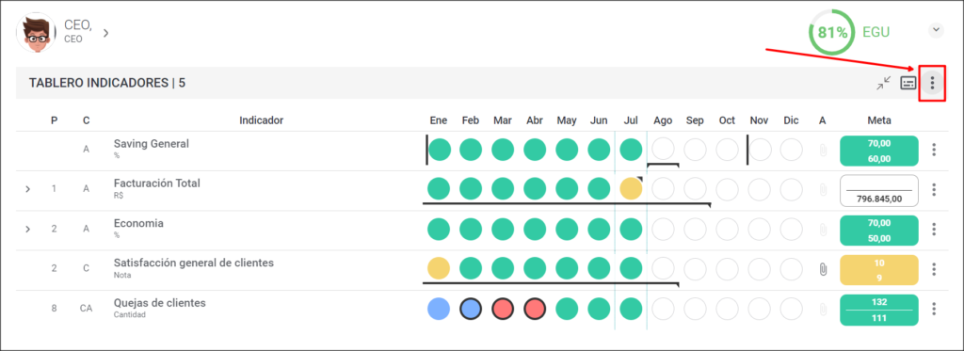Open options menu for Facturación Total row

(934, 189)
